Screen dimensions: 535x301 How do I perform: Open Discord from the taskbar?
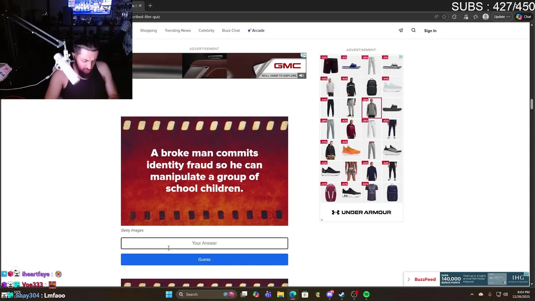coord(330,294)
